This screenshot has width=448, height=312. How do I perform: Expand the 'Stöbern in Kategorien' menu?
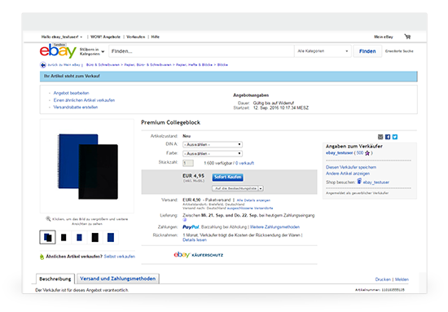point(92,51)
